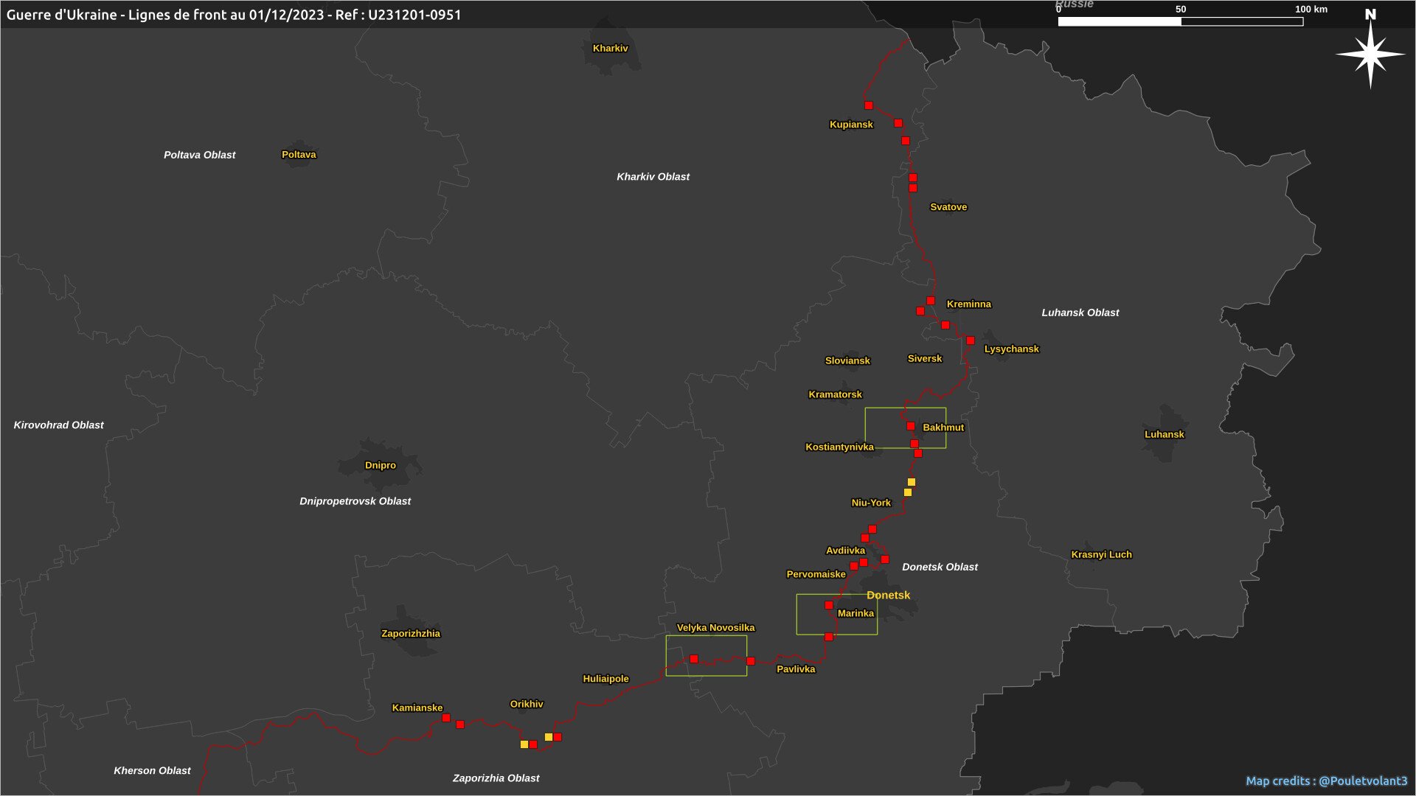
Task: Click the Kupiansk label
Action: point(851,125)
